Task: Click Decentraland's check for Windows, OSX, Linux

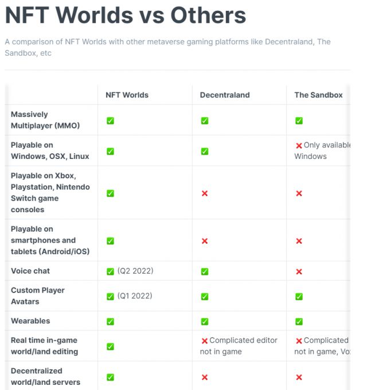Action: point(205,151)
